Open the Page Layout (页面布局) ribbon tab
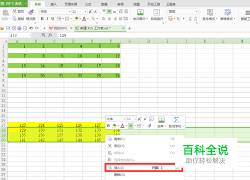 pyautogui.click(x=71, y=4)
